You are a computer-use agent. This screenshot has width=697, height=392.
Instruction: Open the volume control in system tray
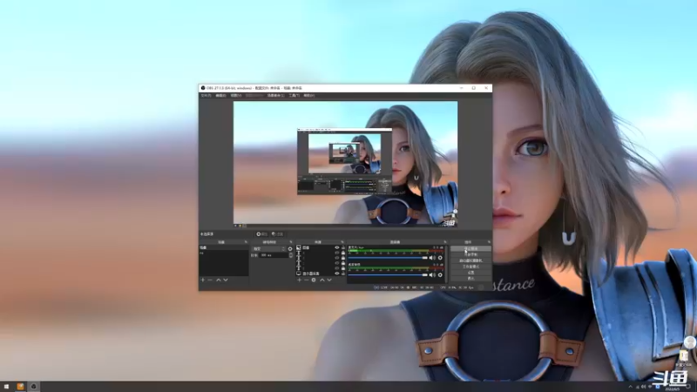(x=643, y=387)
